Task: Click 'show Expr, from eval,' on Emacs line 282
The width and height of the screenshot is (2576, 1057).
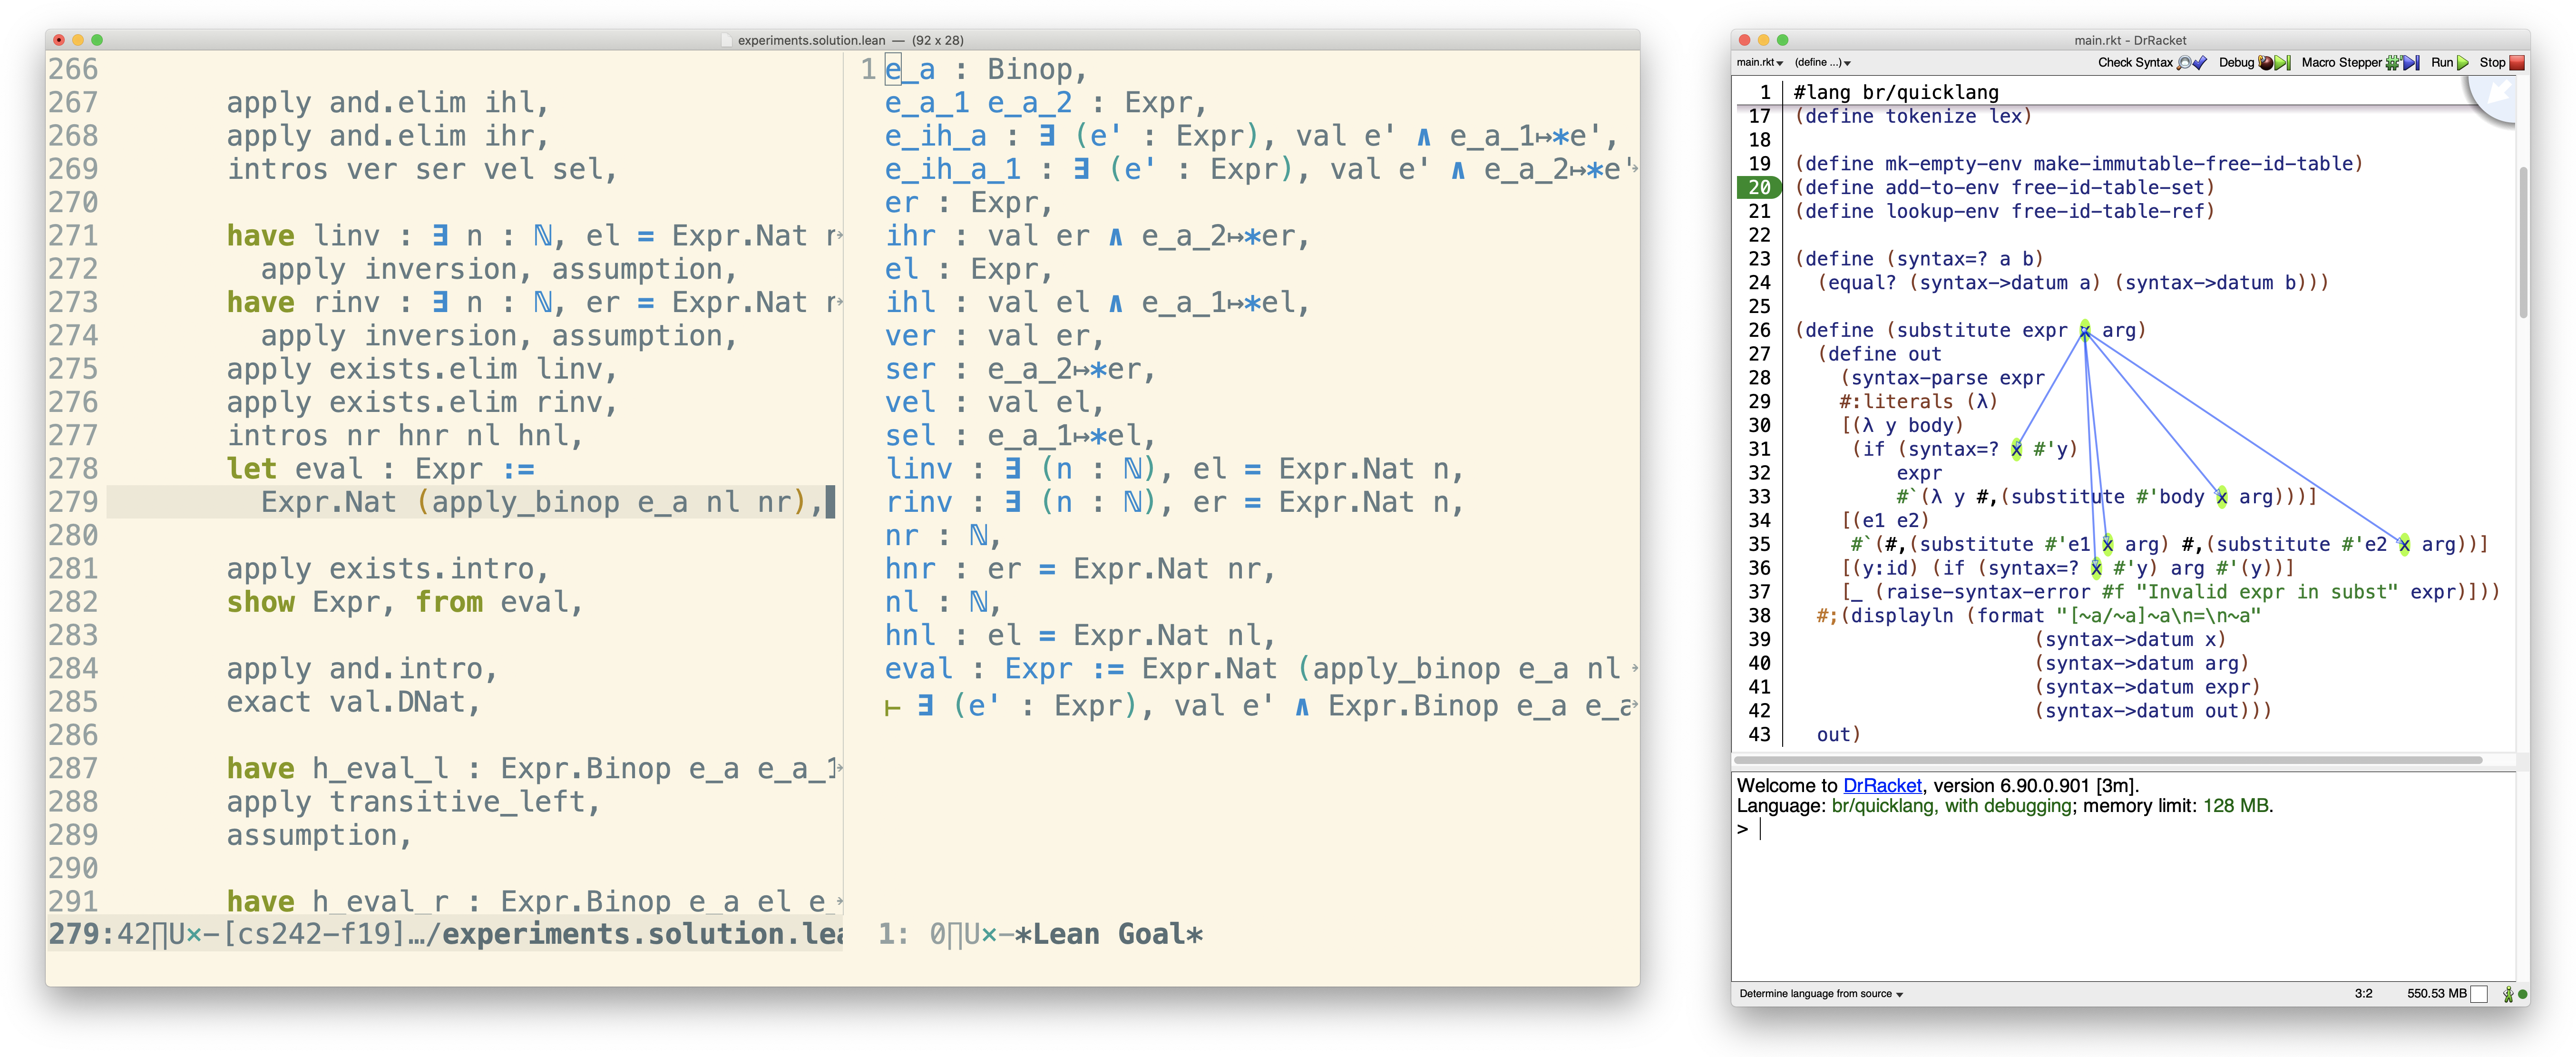Action: (x=405, y=602)
